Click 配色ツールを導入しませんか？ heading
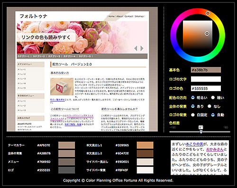The height and width of the screenshot is (188, 237). click(x=119, y=109)
